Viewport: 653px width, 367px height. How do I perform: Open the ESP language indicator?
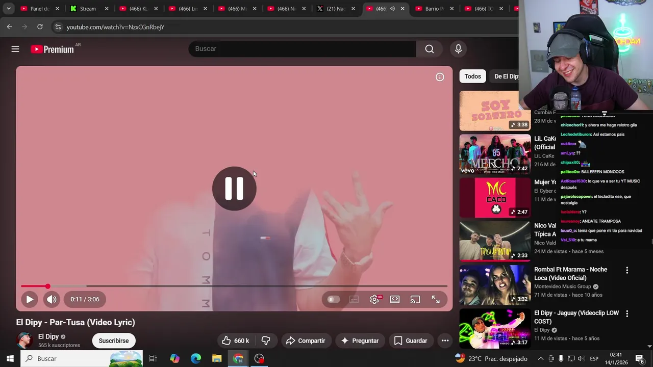pos(594,358)
